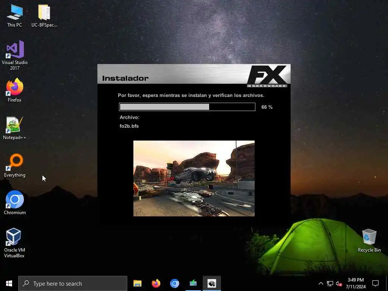Open Firefox from the taskbar
This screenshot has width=388, height=291.
(x=156, y=283)
